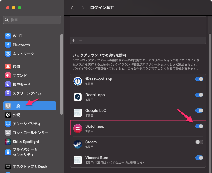Viewport: 212px width, 173px height.
Task: Click the sidebar vertical scrollbar
Action: pos(62,74)
